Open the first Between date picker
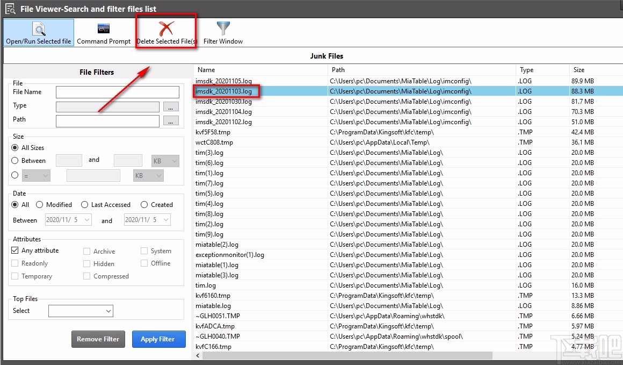The height and width of the screenshot is (365, 623). click(x=68, y=219)
